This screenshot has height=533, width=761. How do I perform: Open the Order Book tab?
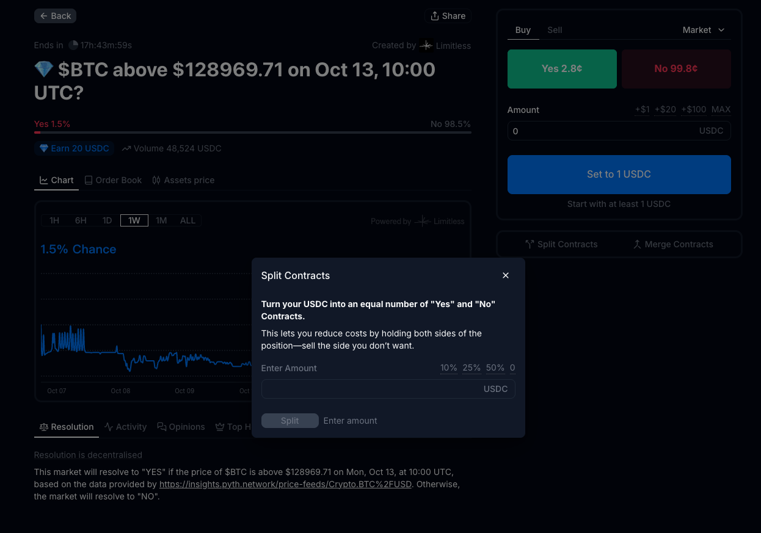pyautogui.click(x=113, y=180)
